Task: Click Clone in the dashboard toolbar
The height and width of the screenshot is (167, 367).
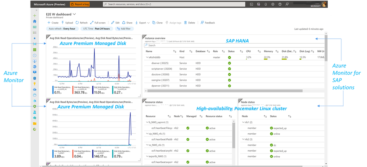Action: pyautogui.click(x=157, y=23)
